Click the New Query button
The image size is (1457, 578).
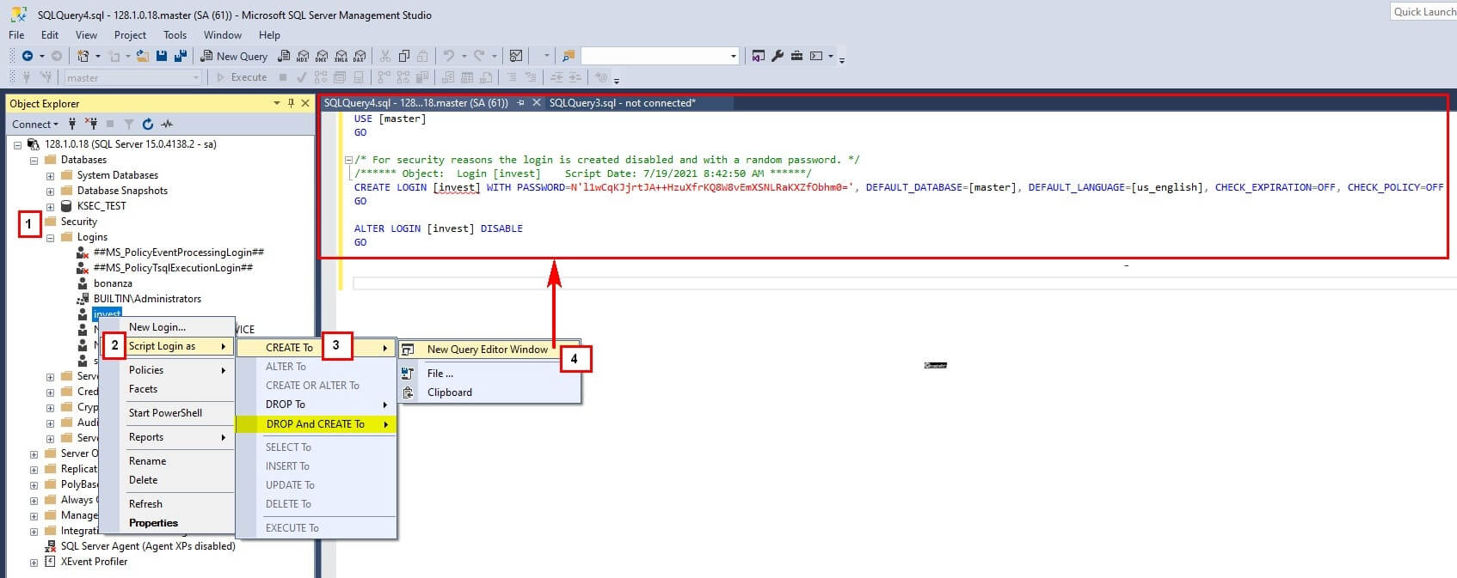click(234, 56)
